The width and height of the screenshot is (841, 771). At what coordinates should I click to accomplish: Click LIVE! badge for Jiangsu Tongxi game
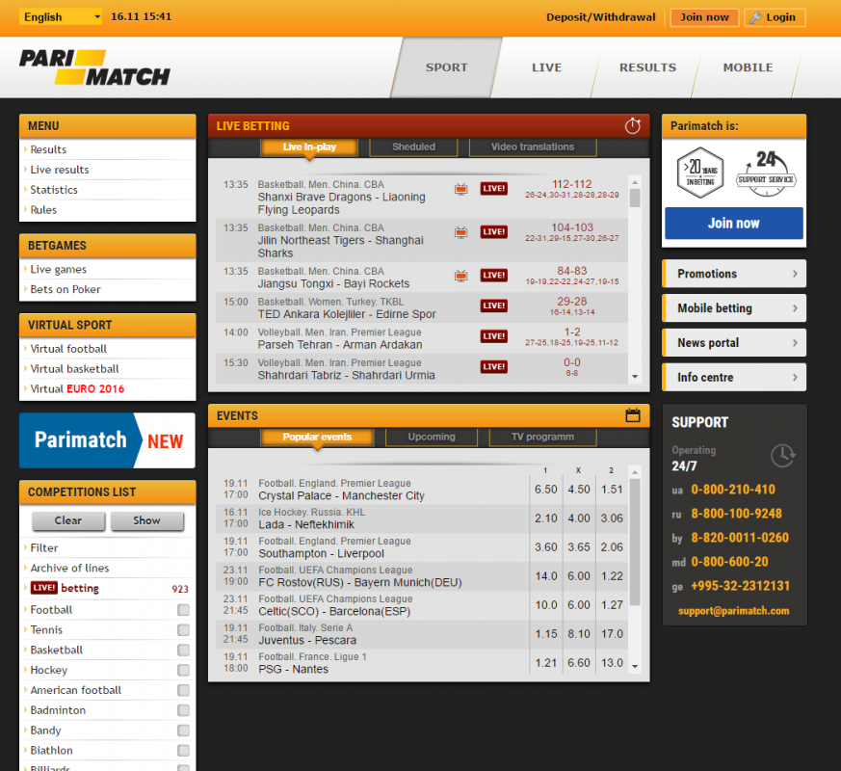pos(493,276)
